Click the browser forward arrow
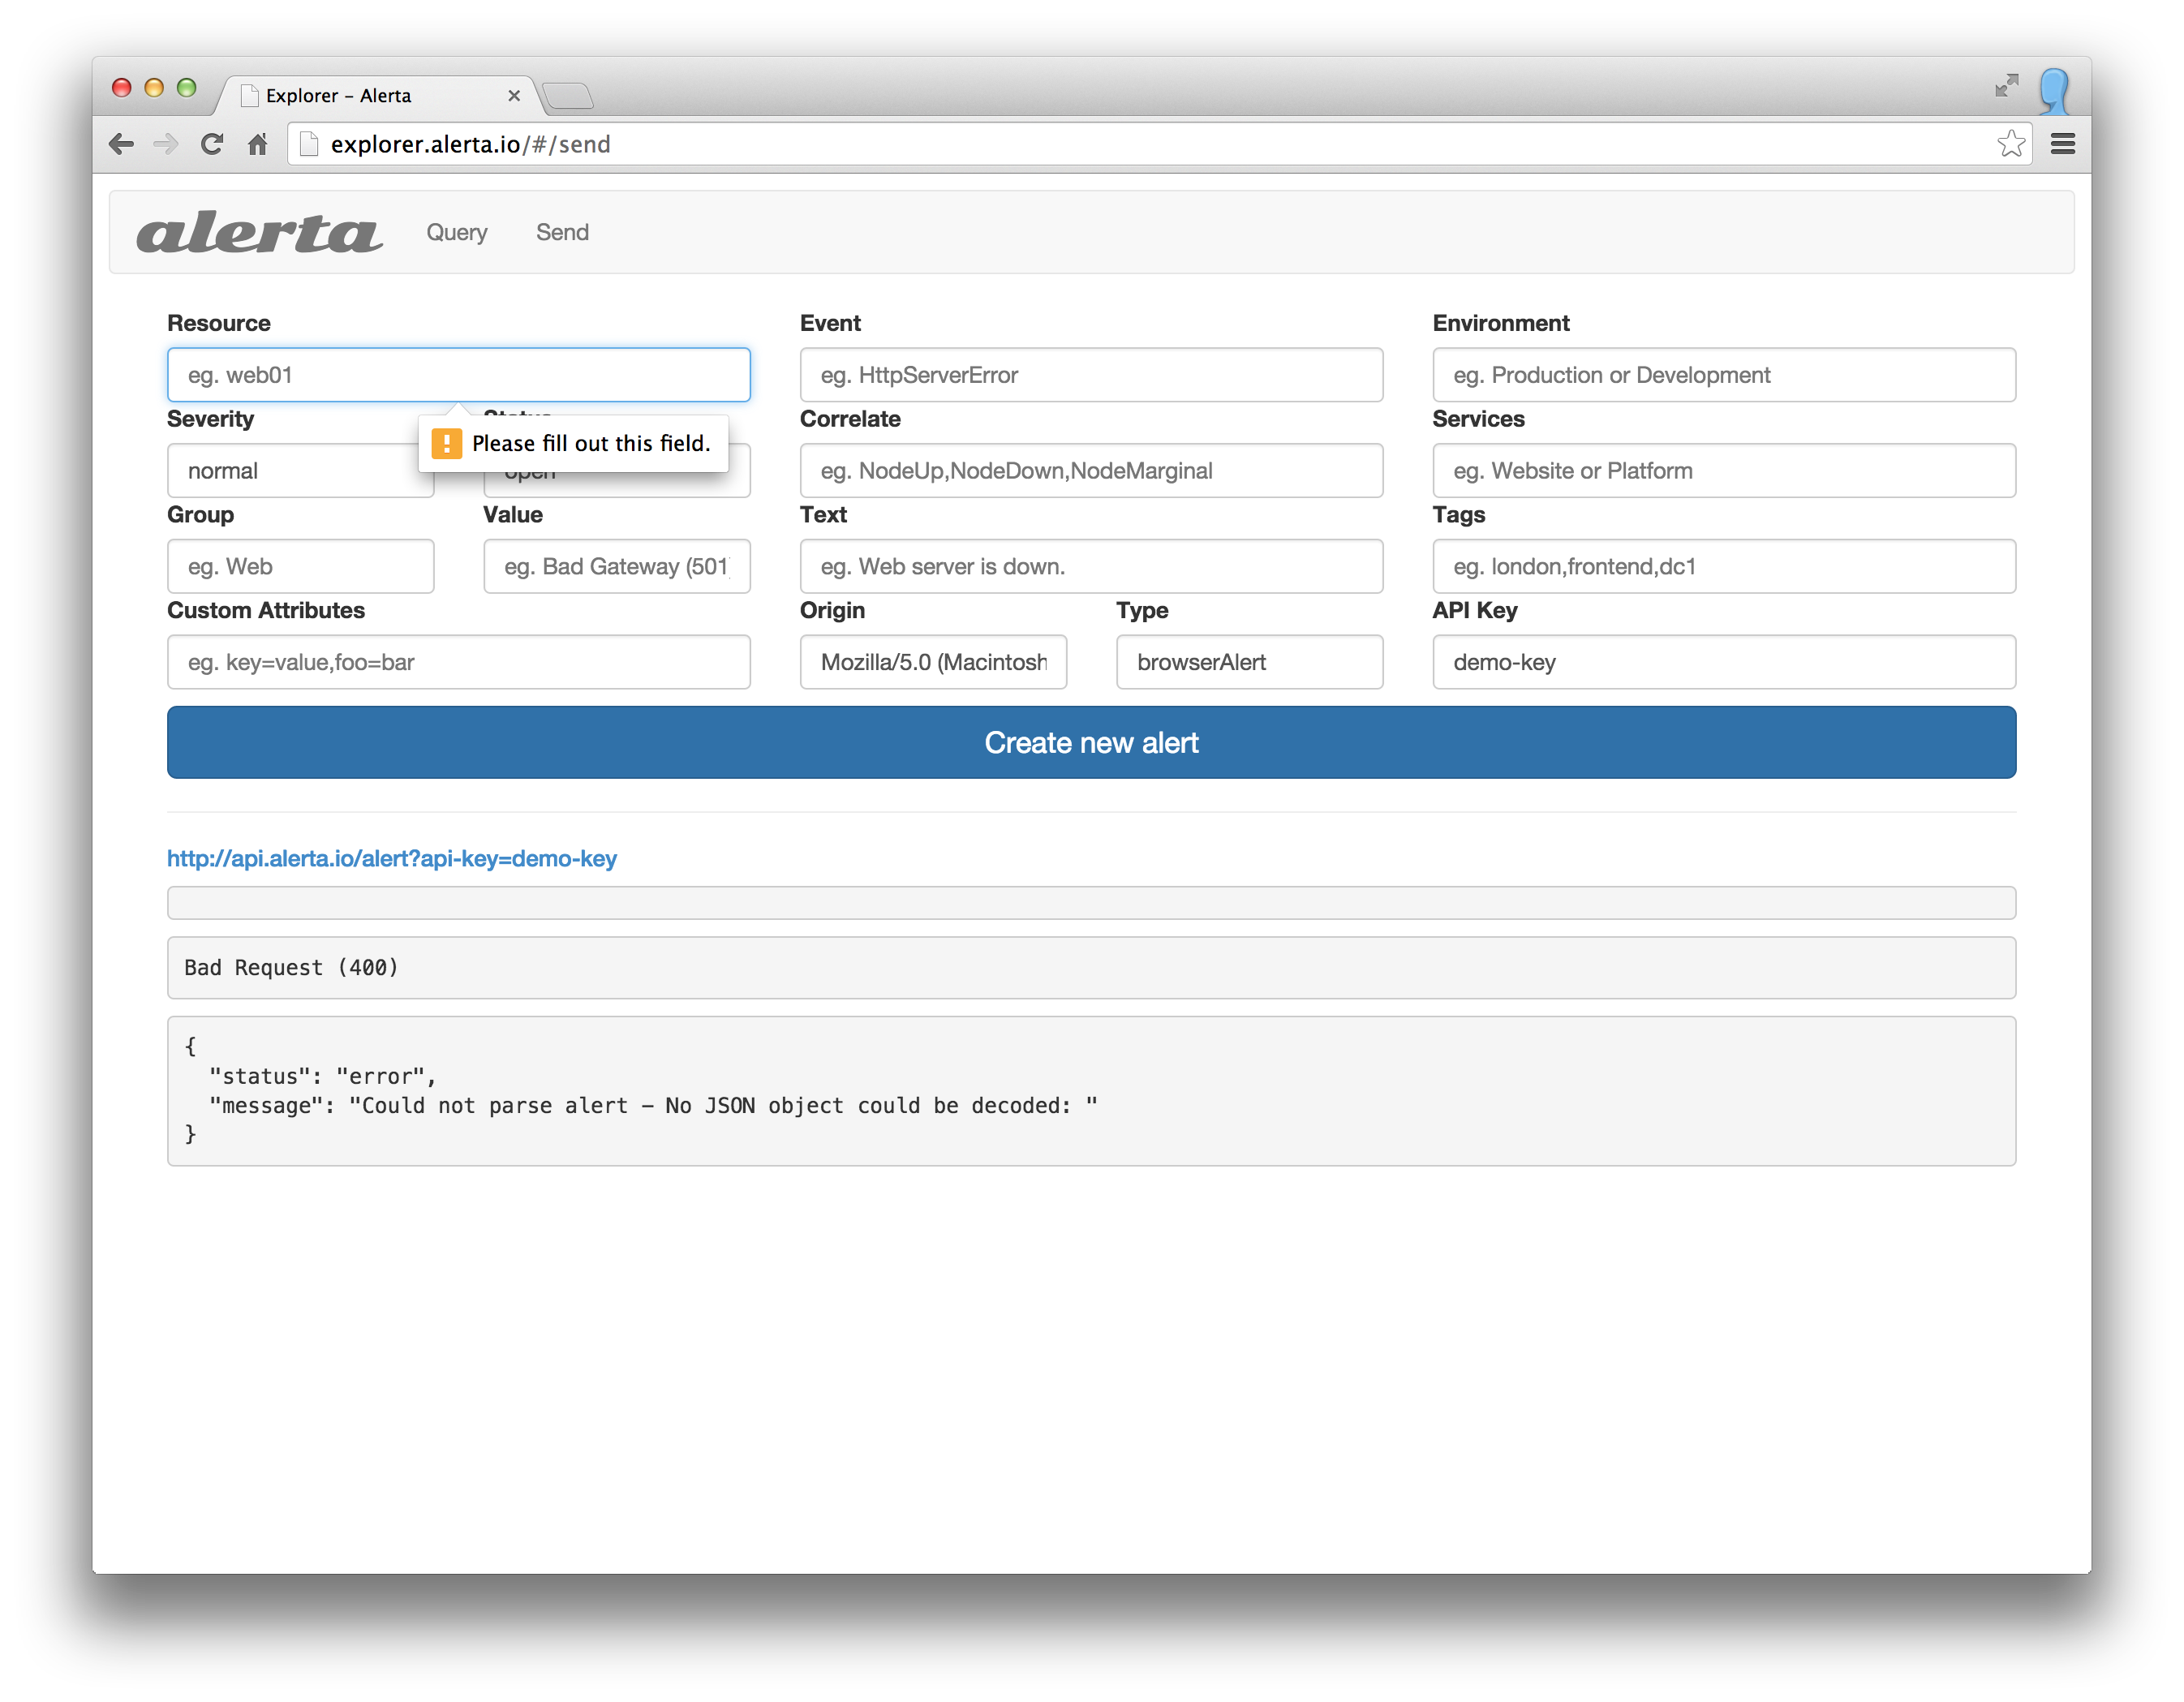Viewport: 2184px width, 1702px height. coord(166,144)
